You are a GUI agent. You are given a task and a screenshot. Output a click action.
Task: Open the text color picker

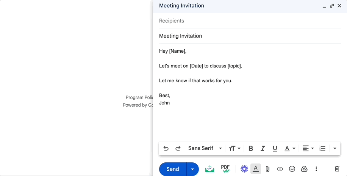tap(290, 148)
